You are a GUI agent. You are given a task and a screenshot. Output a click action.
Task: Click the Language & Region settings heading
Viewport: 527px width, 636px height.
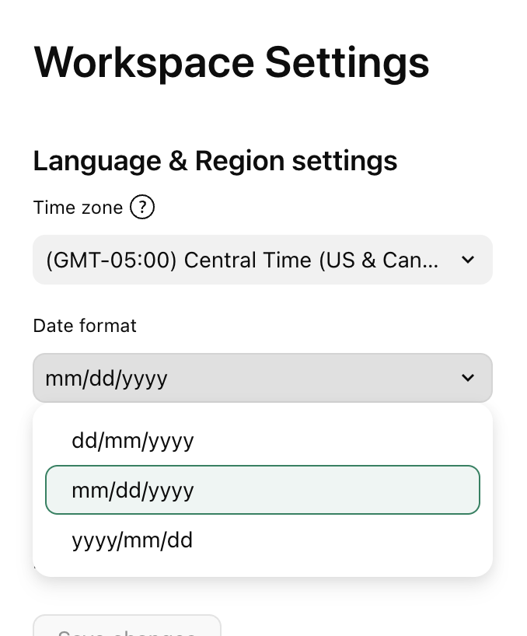tap(215, 161)
